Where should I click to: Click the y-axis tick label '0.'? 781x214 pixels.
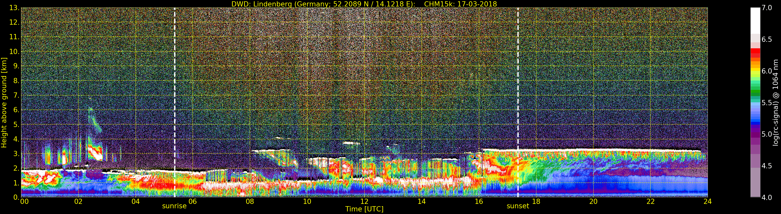pos(16,197)
